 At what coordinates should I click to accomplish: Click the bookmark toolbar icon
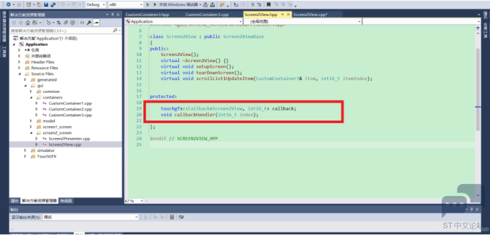269,5
